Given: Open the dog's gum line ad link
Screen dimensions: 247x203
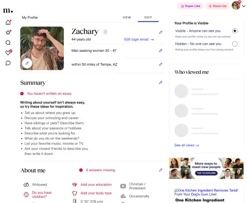Looking at the screenshot, I should click(x=206, y=192).
